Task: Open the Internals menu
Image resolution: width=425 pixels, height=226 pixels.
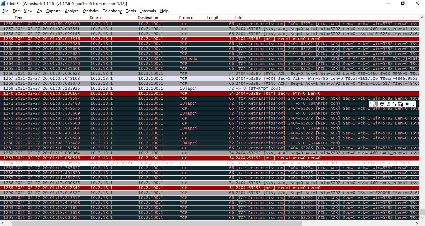Action: click(x=148, y=11)
